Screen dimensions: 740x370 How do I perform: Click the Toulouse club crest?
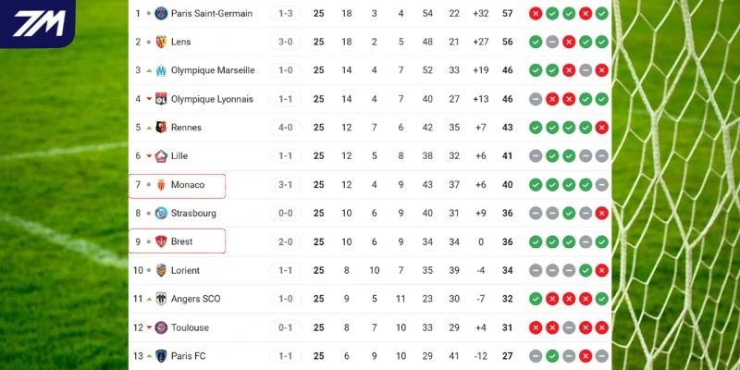pos(161,327)
